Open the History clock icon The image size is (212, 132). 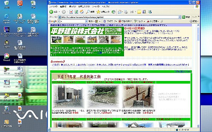coord(113,12)
